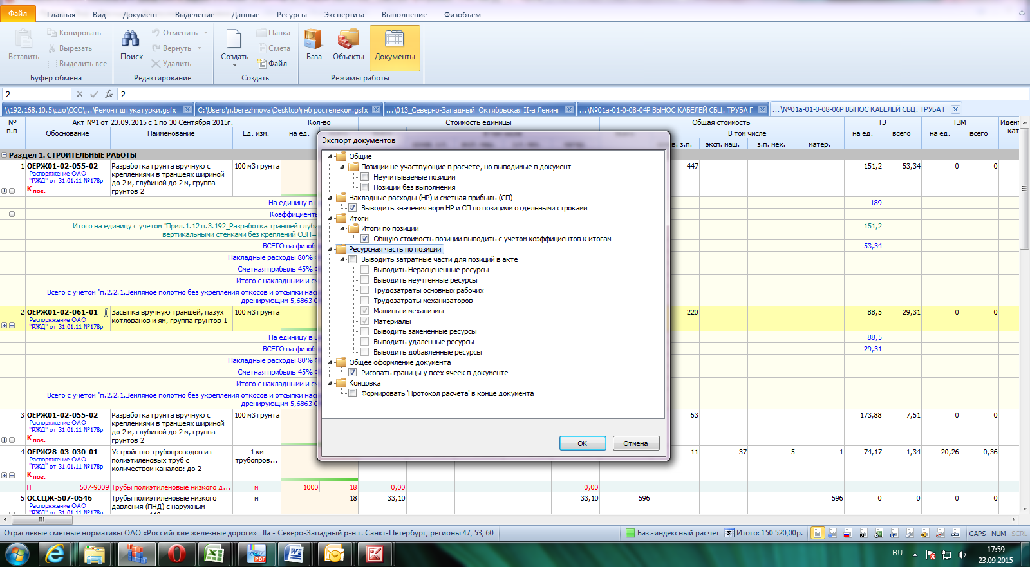Viewport: 1030px width, 567px height.
Task: Toggle the Рисовать границы у всех ячеек checkbox
Action: (353, 373)
